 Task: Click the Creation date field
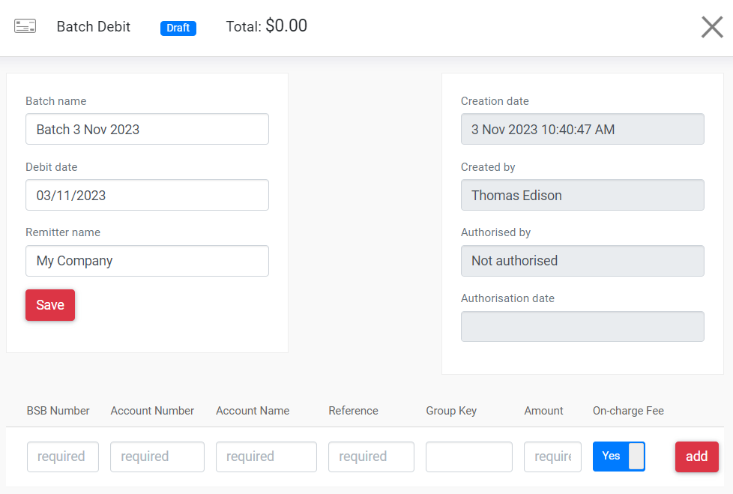(x=582, y=129)
